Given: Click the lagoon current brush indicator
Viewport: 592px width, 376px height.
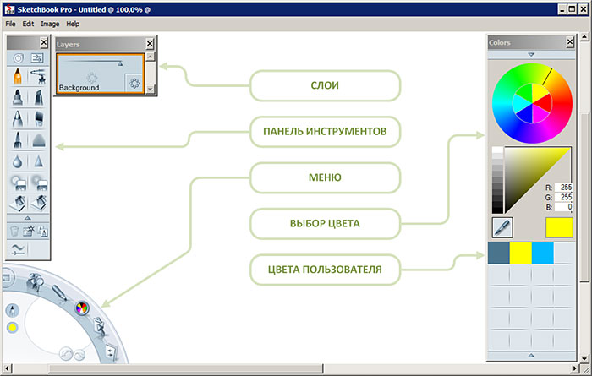Looking at the screenshot, I should (x=13, y=310).
